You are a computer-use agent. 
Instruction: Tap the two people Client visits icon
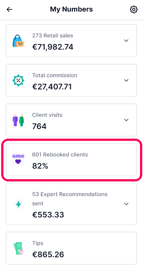point(18,120)
